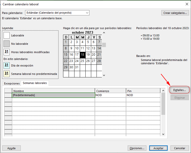Click Saturday October 14 in calendar

click(x=99, y=48)
